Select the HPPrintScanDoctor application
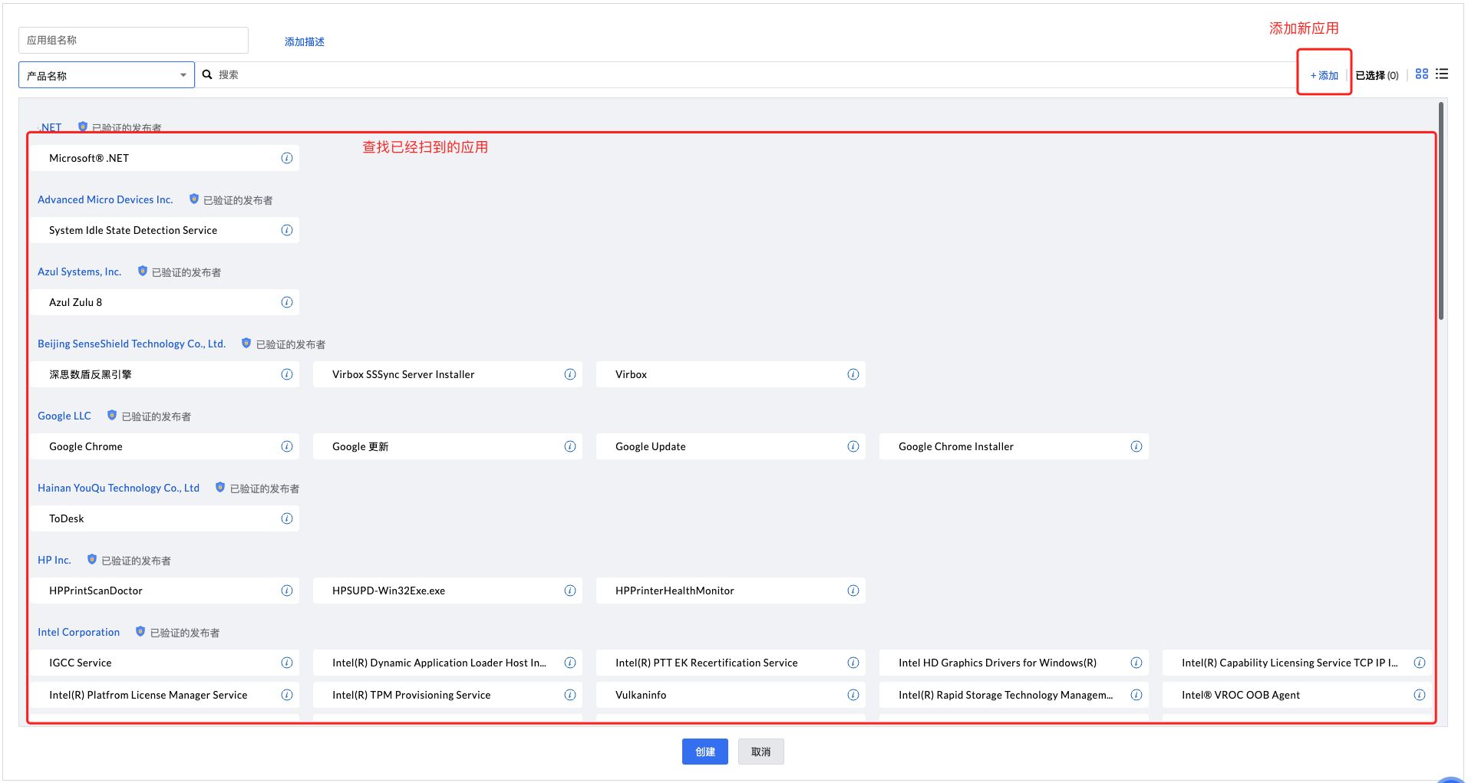The height and width of the screenshot is (783, 1468). tap(165, 591)
